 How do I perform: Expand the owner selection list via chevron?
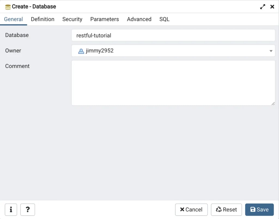271,51
